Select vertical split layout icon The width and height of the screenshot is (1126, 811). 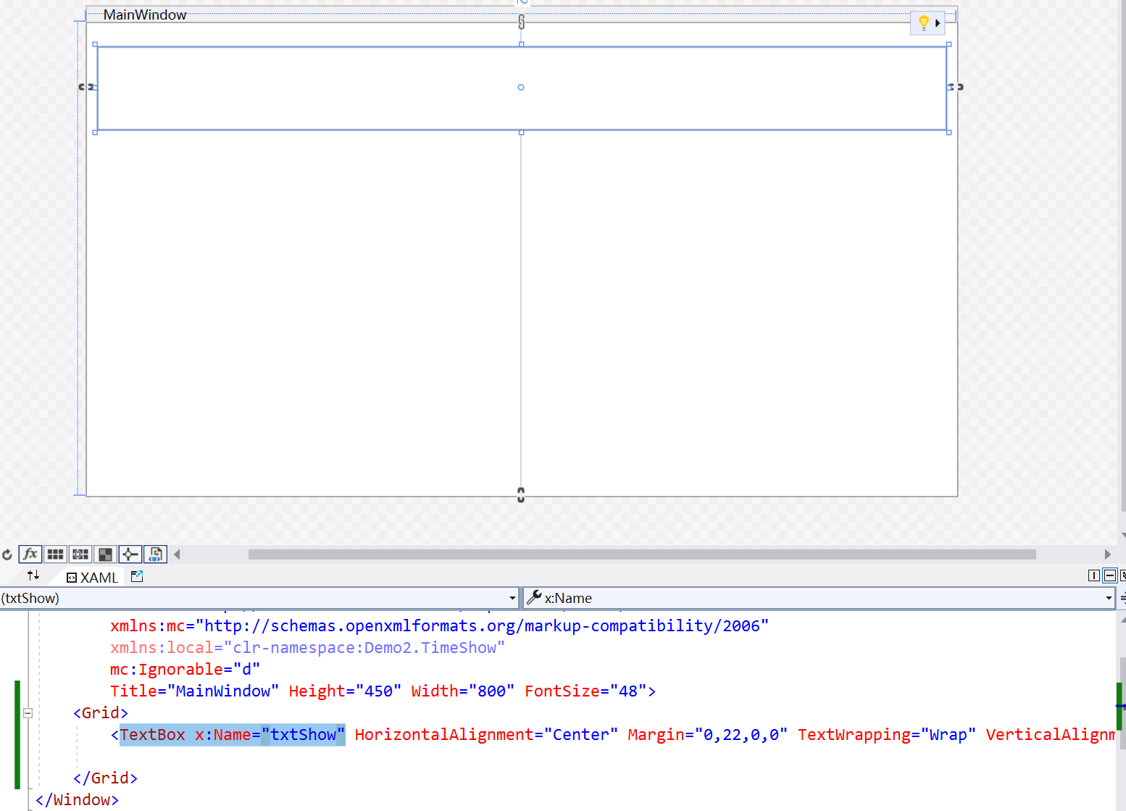1094,575
